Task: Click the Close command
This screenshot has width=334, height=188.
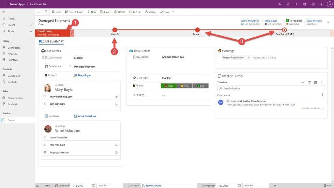Action: click(x=105, y=12)
